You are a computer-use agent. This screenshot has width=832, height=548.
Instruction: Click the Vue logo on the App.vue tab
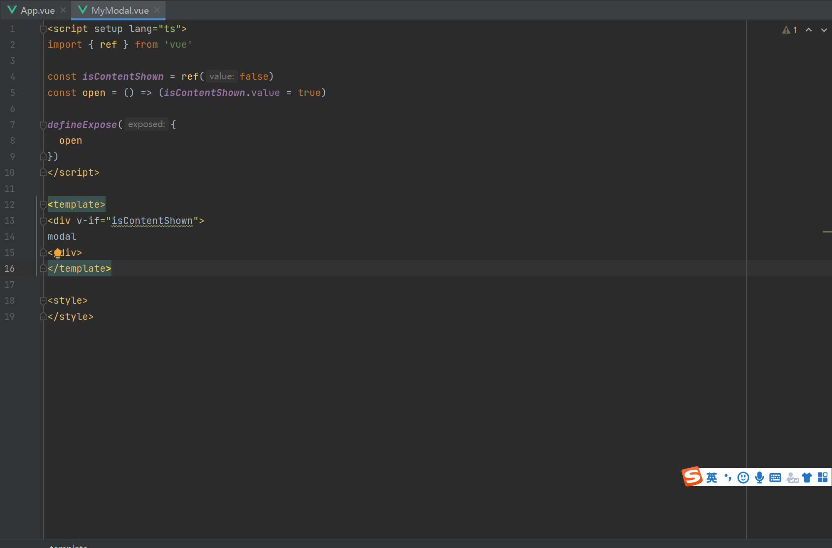click(x=12, y=10)
